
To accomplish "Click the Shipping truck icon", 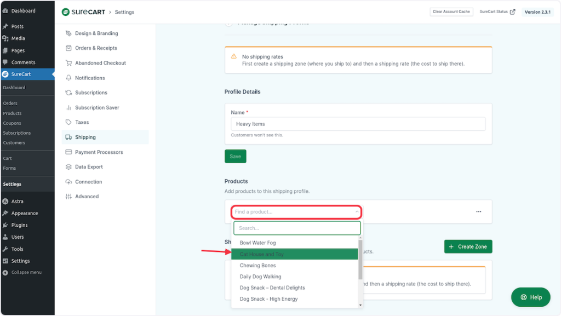I will click(68, 137).
